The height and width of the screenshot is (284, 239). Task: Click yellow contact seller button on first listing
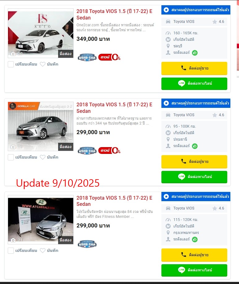[x=194, y=68]
